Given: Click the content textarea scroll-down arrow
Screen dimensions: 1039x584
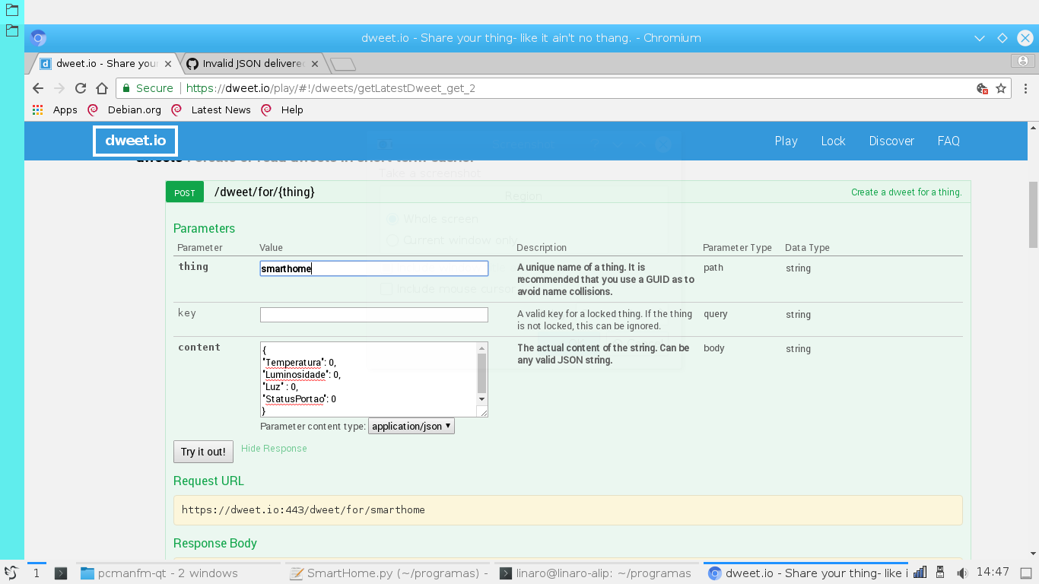Looking at the screenshot, I should (481, 398).
